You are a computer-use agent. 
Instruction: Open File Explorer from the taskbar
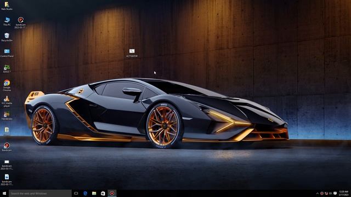[94, 193]
